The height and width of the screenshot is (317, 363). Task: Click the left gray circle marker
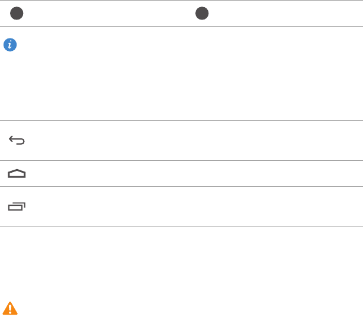point(17,14)
